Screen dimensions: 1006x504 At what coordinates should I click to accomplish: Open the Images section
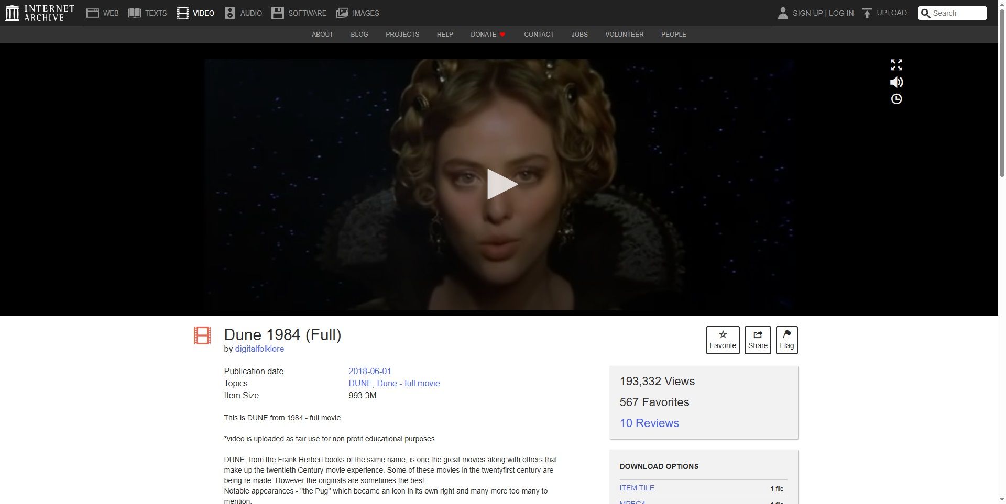point(357,13)
